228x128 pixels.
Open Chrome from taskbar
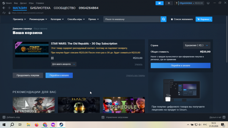click(45, 125)
